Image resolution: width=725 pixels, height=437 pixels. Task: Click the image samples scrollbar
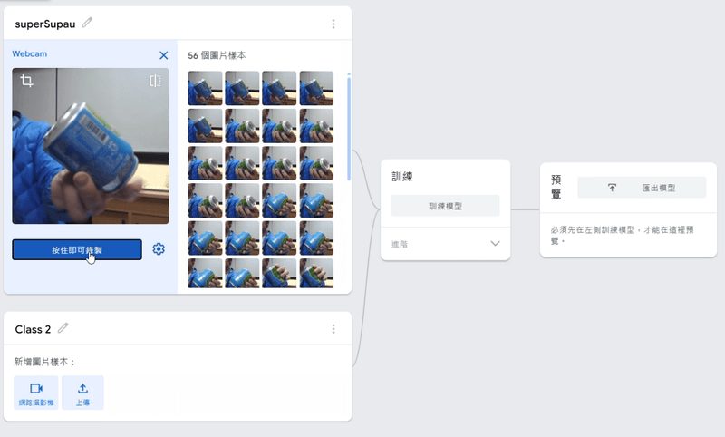(x=349, y=127)
